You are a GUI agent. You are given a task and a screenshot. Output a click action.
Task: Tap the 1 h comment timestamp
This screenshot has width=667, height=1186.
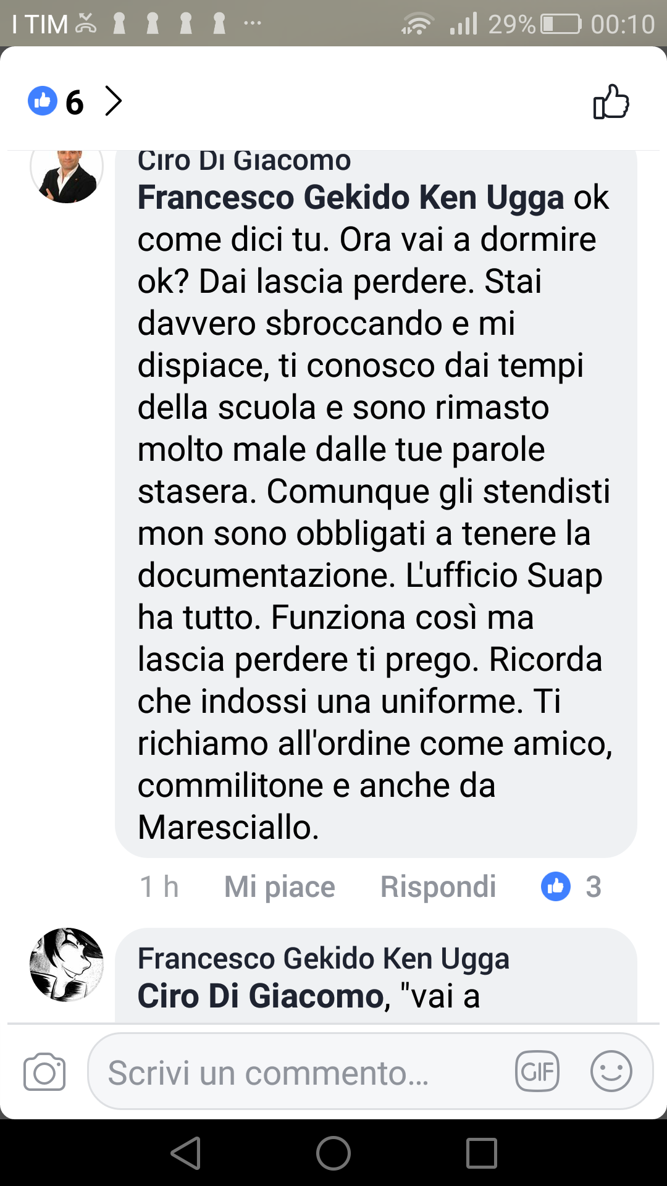coord(159,886)
